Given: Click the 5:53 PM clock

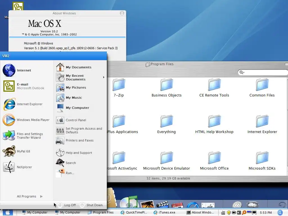Looking at the screenshot, I should [265, 213].
